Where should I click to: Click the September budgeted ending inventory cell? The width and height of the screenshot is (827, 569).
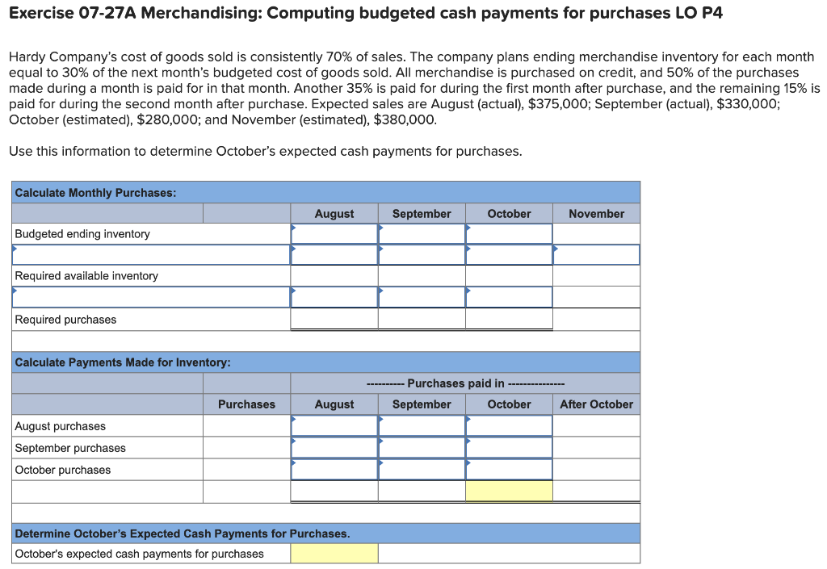click(422, 233)
